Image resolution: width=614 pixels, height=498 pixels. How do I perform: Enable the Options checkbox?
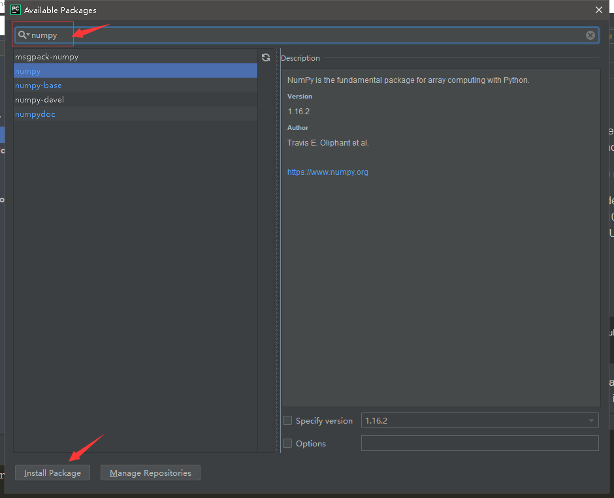[x=287, y=443]
